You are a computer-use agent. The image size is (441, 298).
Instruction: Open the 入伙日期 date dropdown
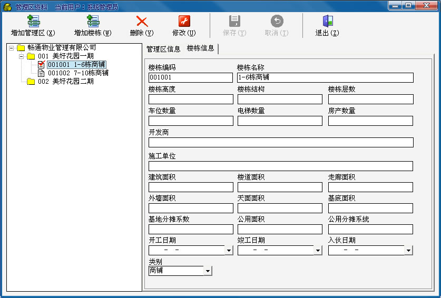click(x=408, y=250)
